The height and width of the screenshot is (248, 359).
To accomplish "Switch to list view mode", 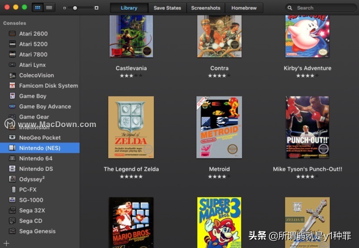I will coord(49,8).
